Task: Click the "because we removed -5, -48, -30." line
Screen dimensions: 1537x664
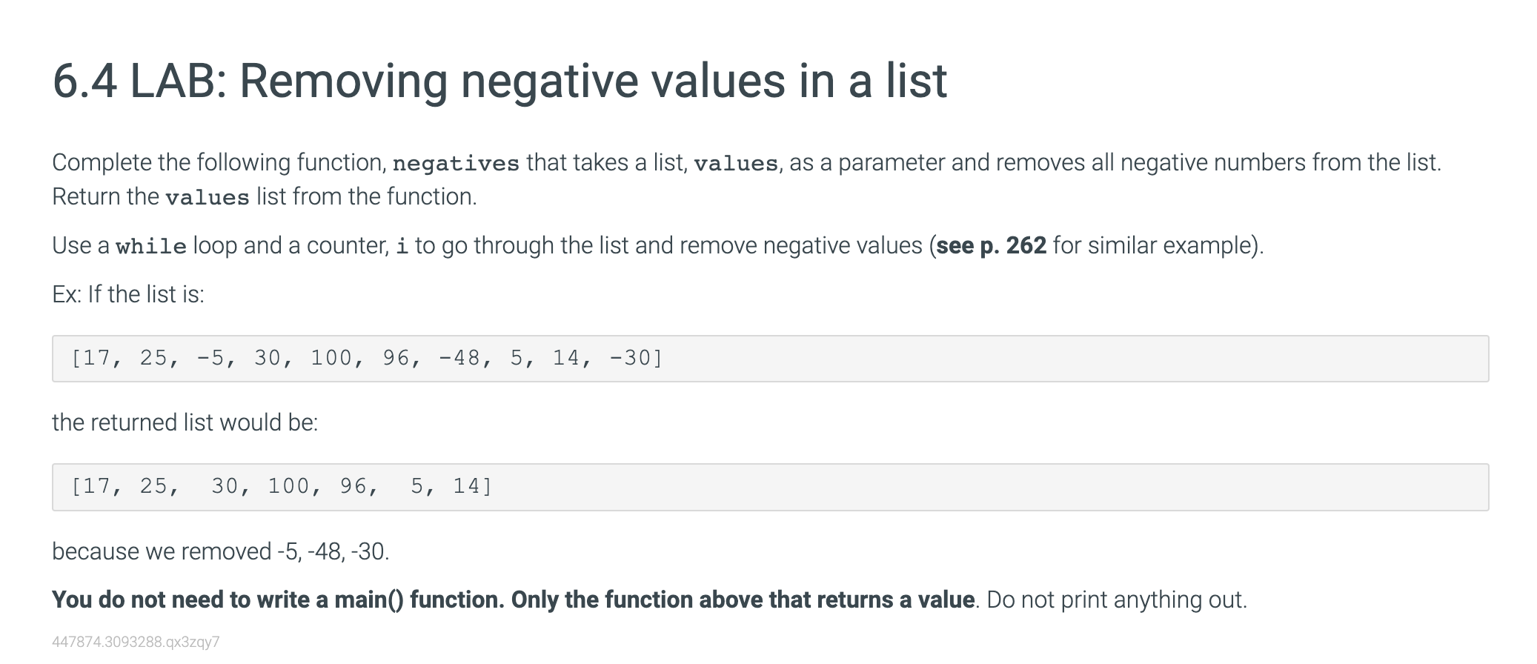Action: [x=220, y=551]
